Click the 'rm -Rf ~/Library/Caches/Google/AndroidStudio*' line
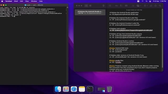 coord(126,43)
